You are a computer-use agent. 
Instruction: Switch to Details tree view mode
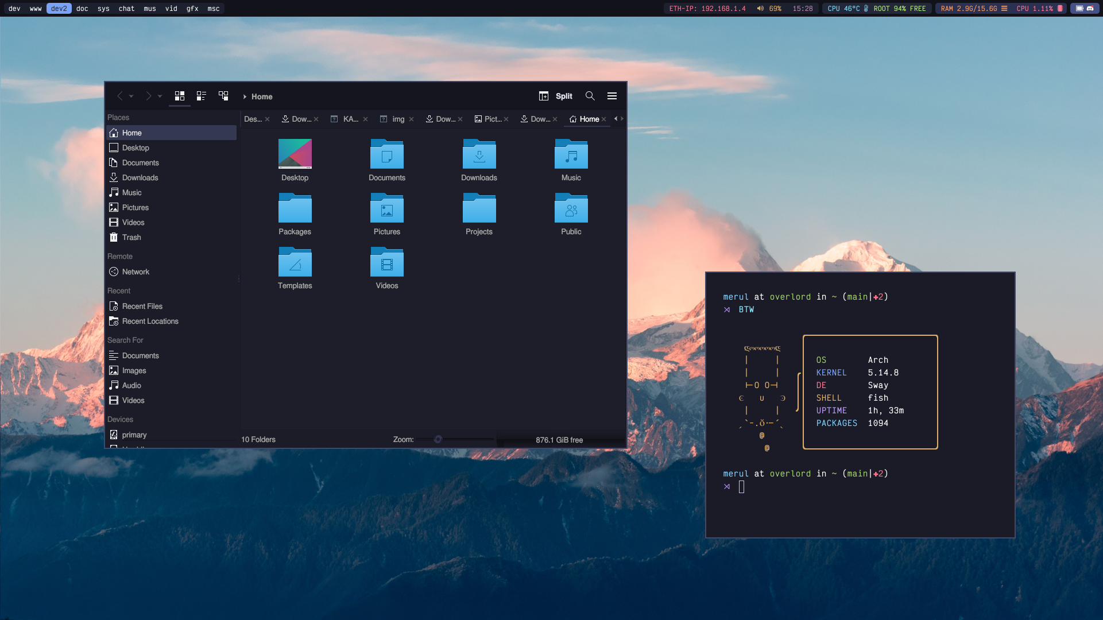pos(223,96)
